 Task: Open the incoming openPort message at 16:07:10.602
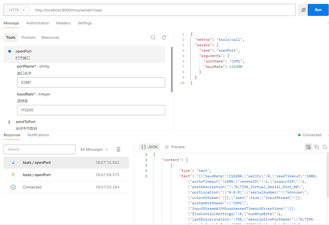pos(66,163)
